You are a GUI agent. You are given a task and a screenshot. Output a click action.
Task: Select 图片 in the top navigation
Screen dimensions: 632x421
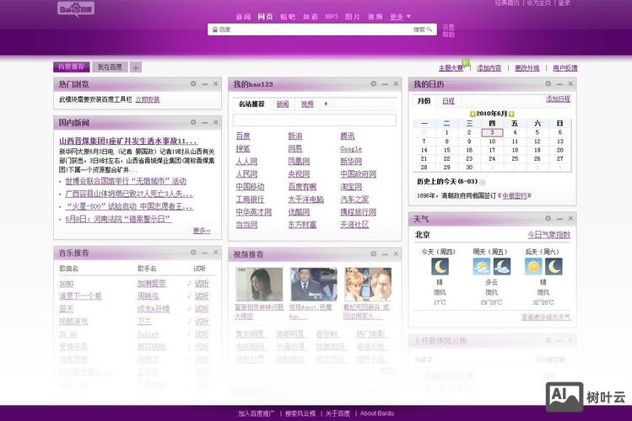pos(353,17)
